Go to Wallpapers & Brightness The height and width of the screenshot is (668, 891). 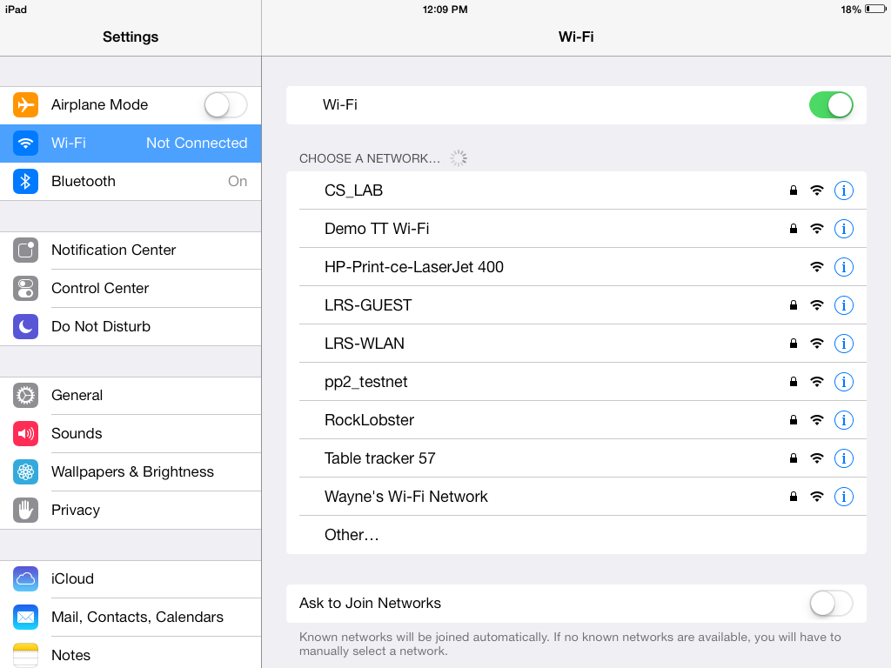(x=132, y=471)
